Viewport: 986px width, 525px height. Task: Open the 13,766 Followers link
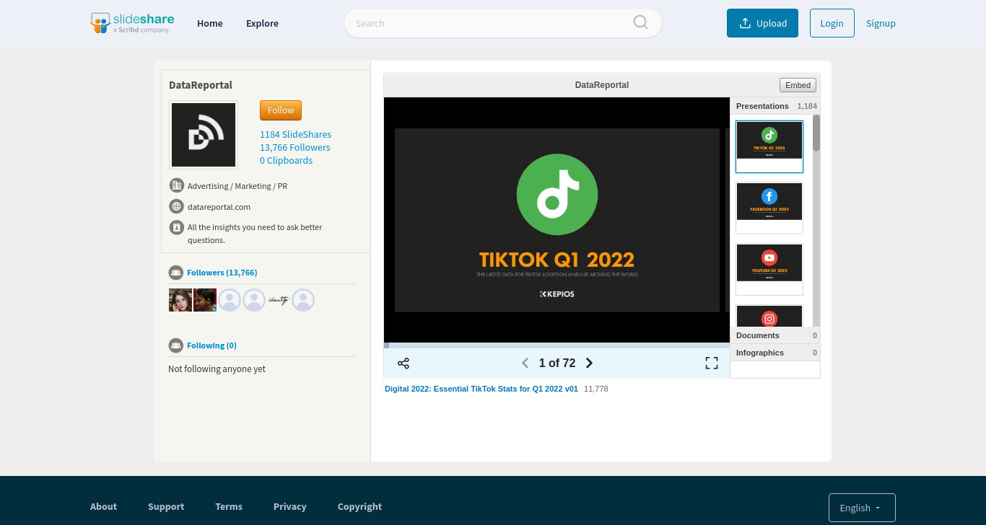pos(295,147)
